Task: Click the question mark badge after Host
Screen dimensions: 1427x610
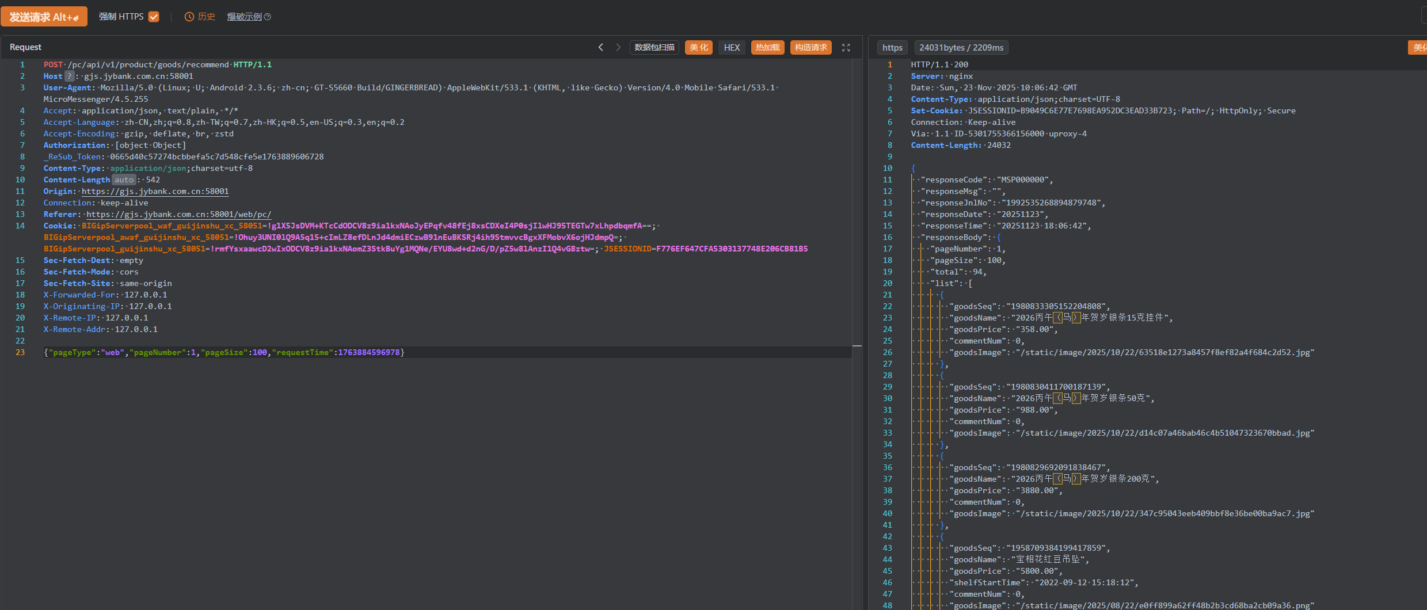Action: point(69,76)
